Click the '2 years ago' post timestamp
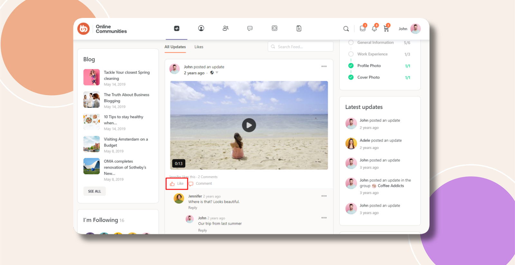This screenshot has width=515, height=265. coord(194,73)
